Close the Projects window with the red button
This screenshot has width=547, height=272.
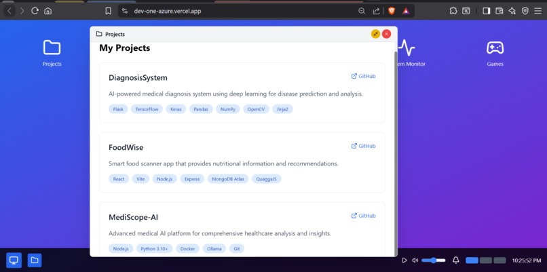click(x=387, y=34)
